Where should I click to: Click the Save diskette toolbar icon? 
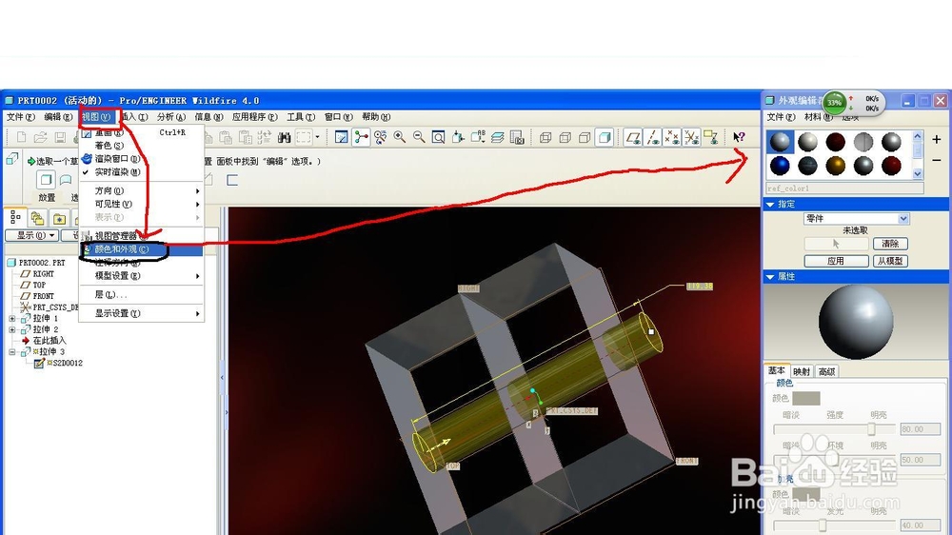pyautogui.click(x=60, y=138)
